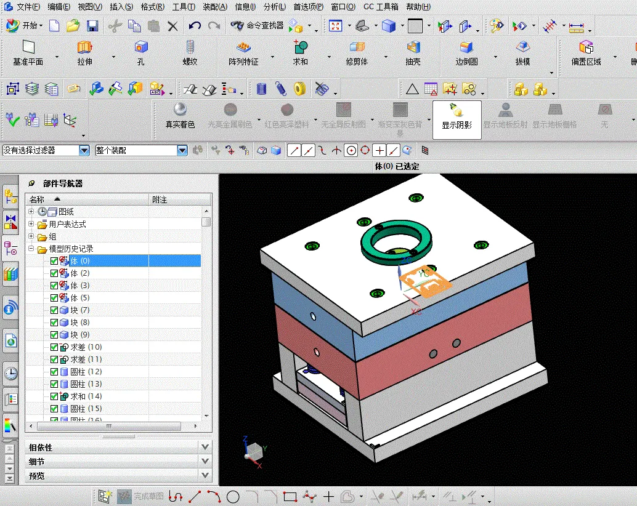This screenshot has height=506, width=637.
Task: Expand the 组 tree node
Action: [31, 236]
